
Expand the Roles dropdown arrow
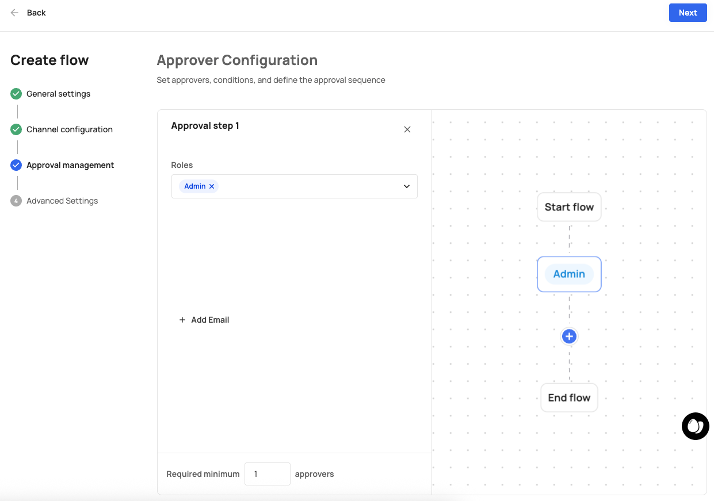click(407, 186)
